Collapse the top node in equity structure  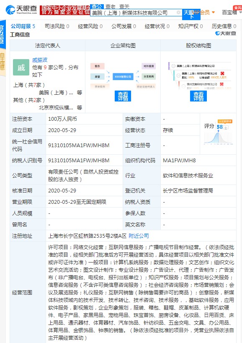[173, 66]
